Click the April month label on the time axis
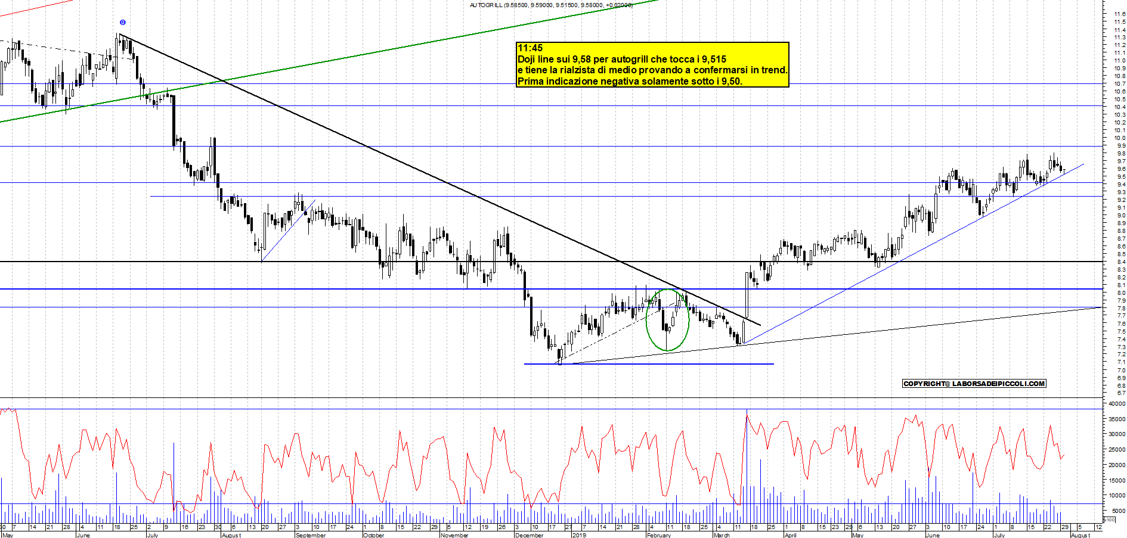The height and width of the screenshot is (538, 1127). [x=791, y=535]
